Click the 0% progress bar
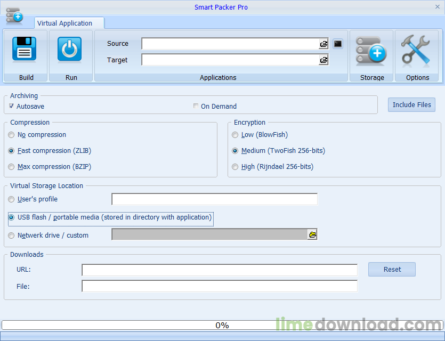The image size is (445, 341). [x=222, y=324]
